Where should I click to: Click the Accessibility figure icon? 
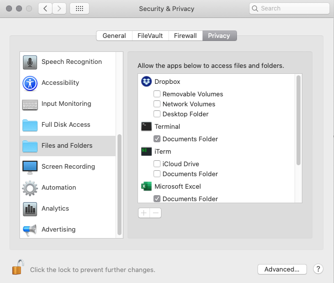[x=30, y=83]
